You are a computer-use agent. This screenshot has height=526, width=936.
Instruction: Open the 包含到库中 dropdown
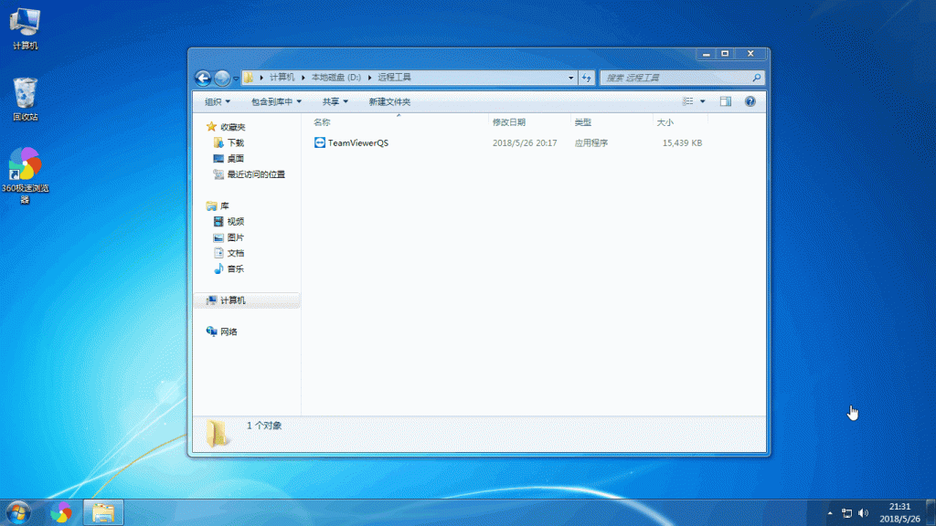pos(276,102)
